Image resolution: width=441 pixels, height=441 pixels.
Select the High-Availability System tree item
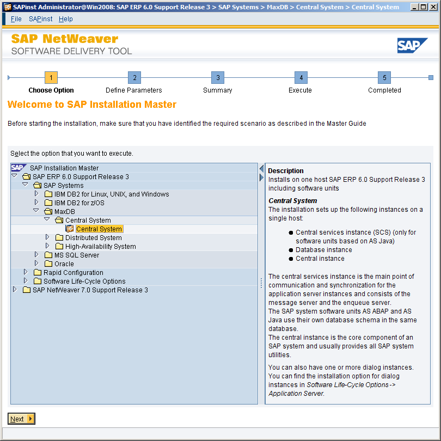[101, 247]
